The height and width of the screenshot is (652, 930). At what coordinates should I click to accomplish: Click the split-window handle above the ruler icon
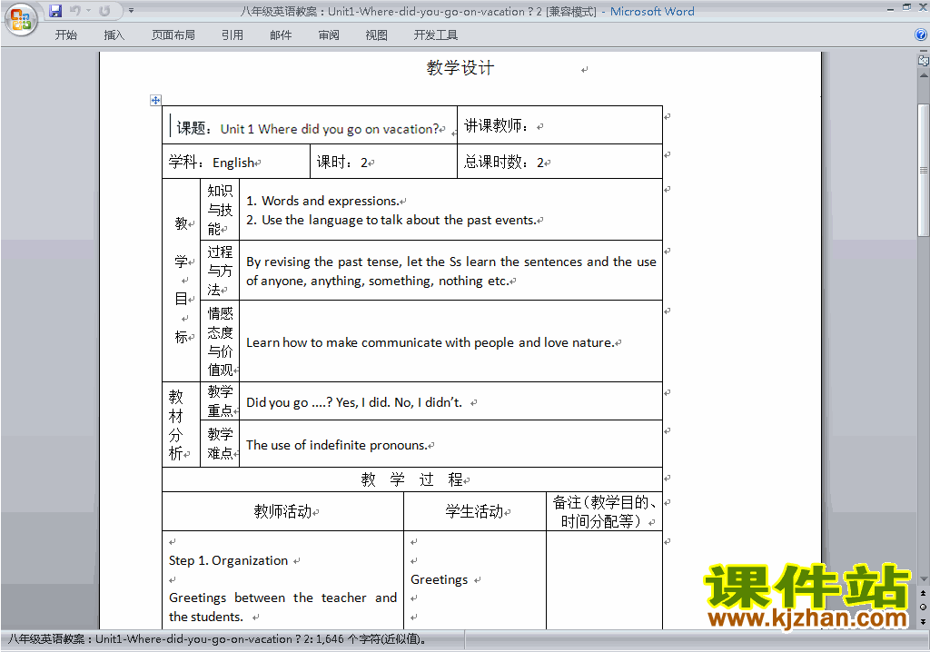pos(924,52)
